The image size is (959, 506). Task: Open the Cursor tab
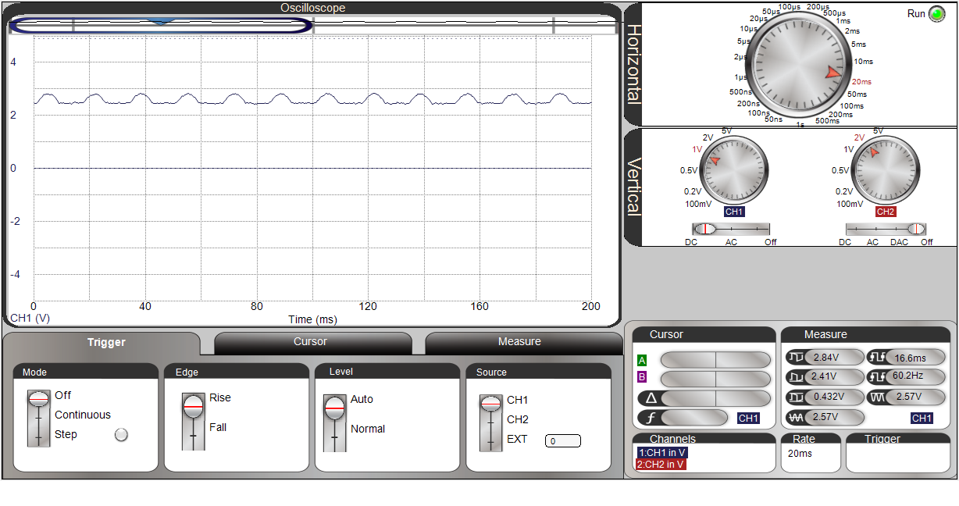click(x=310, y=342)
